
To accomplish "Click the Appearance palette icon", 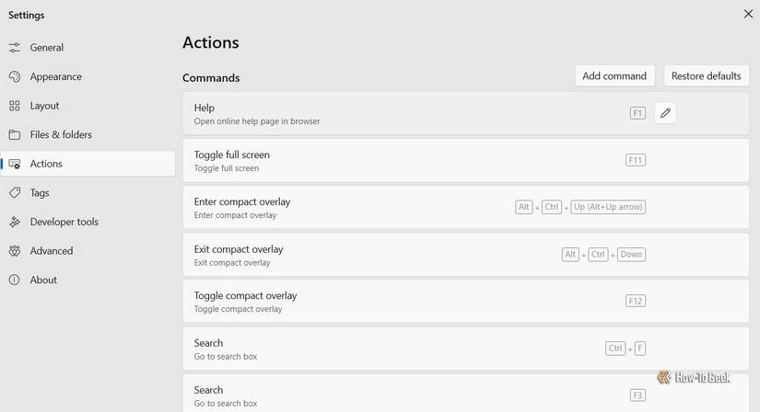I will tap(15, 76).
